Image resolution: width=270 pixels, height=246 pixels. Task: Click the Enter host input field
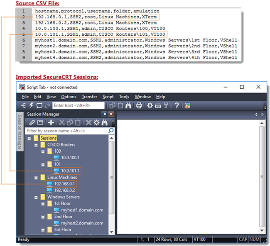tap(73, 106)
